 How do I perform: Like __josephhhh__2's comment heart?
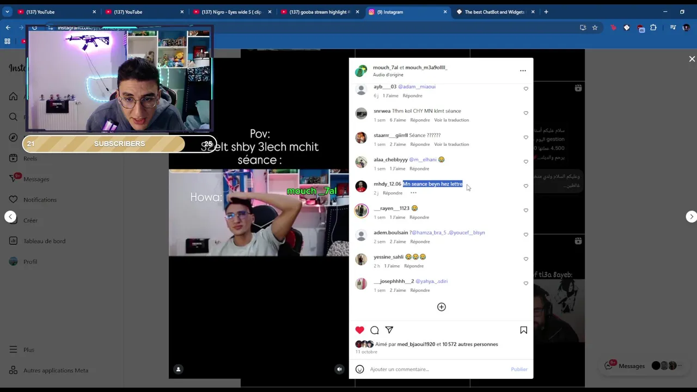525,283
